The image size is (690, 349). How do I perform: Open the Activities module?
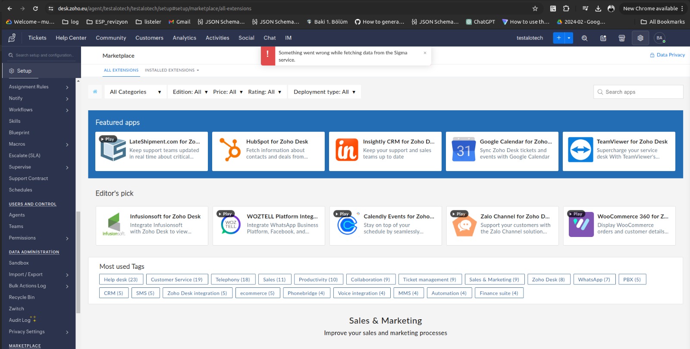point(217,38)
